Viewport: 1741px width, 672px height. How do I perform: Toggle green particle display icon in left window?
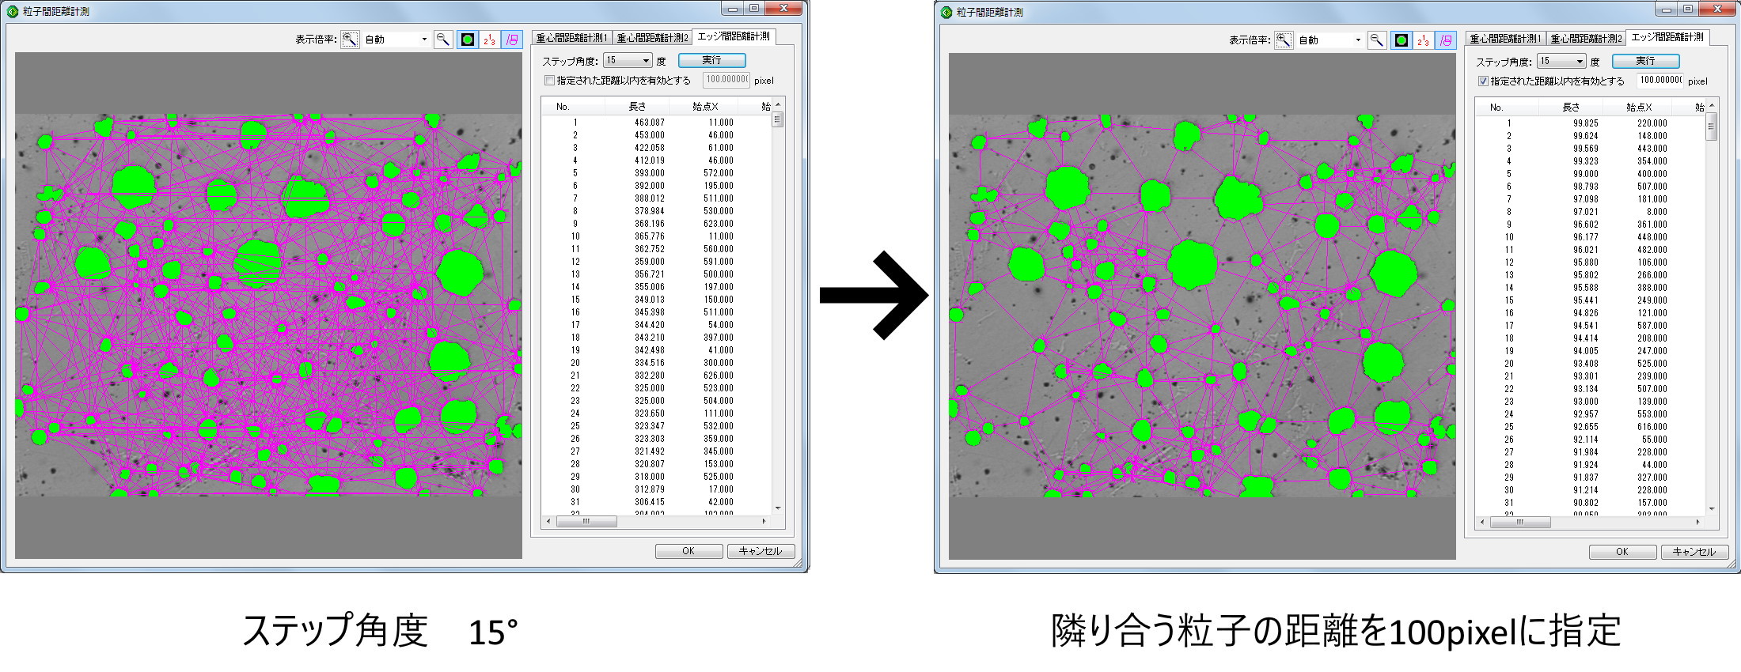click(x=468, y=40)
